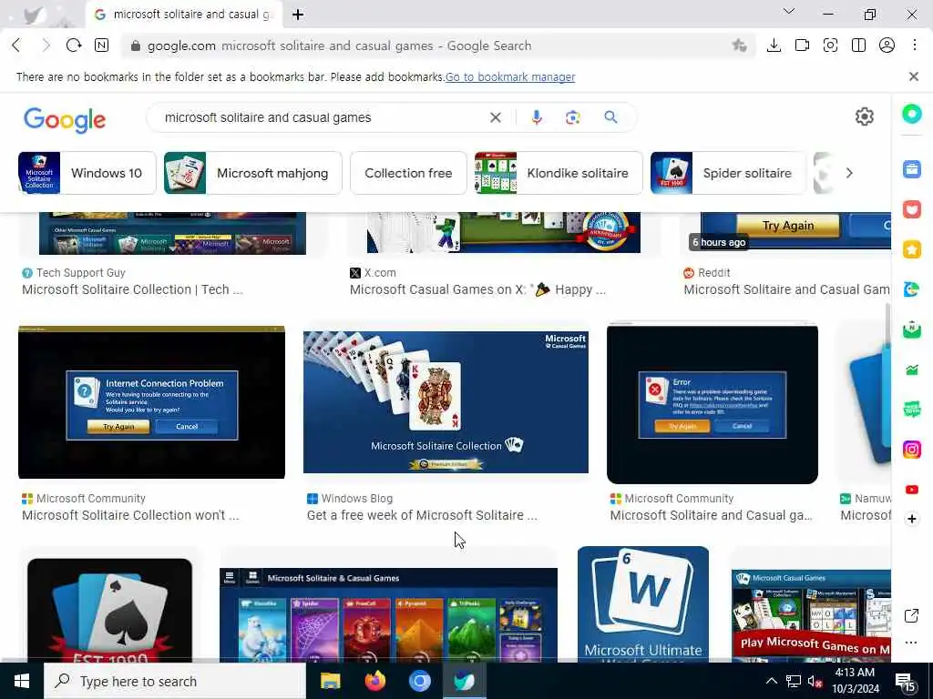This screenshot has height=699, width=933.
Task: Open the Webtoon sidebar icon
Action: coord(911,410)
